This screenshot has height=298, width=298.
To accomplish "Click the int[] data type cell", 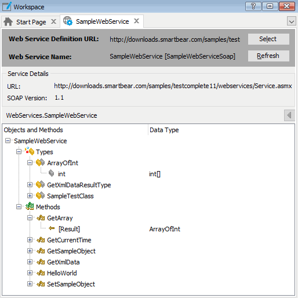I will 155,174.
